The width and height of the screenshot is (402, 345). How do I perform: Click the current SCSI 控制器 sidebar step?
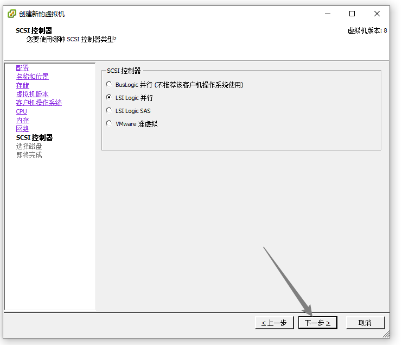point(34,137)
